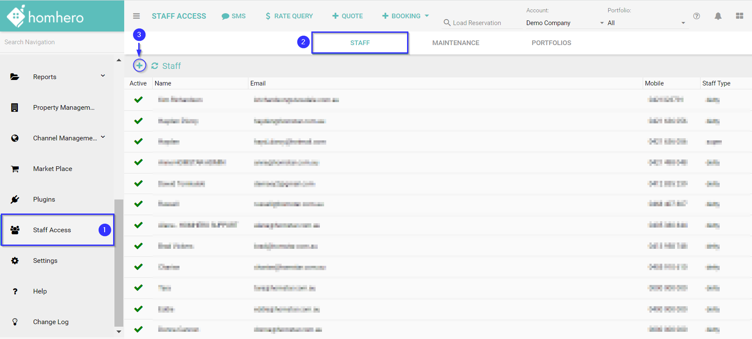752x339 pixels.
Task: Click the add staff plus icon
Action: [x=139, y=66]
